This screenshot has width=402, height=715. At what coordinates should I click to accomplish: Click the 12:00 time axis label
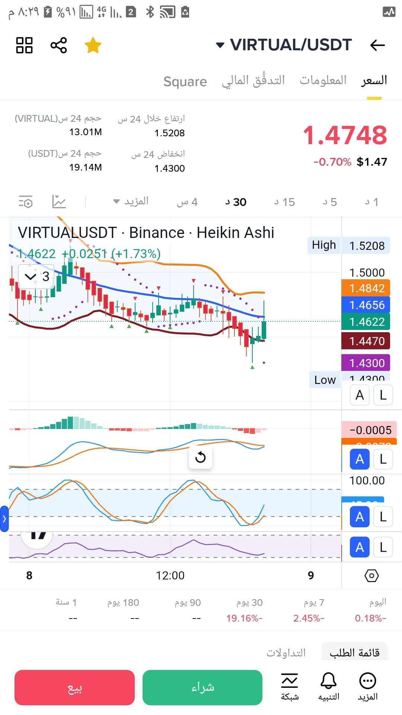pos(170,575)
